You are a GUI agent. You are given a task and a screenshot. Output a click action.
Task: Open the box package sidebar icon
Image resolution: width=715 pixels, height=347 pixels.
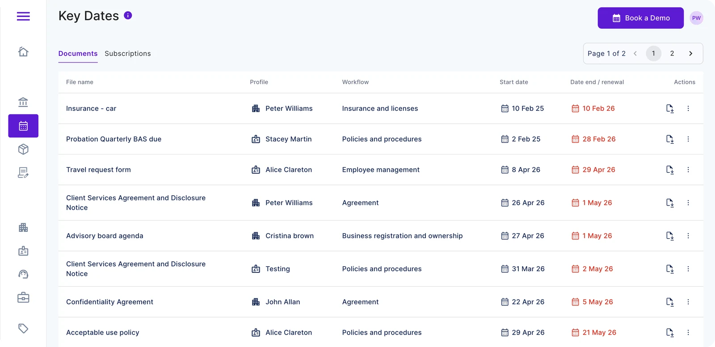(23, 149)
